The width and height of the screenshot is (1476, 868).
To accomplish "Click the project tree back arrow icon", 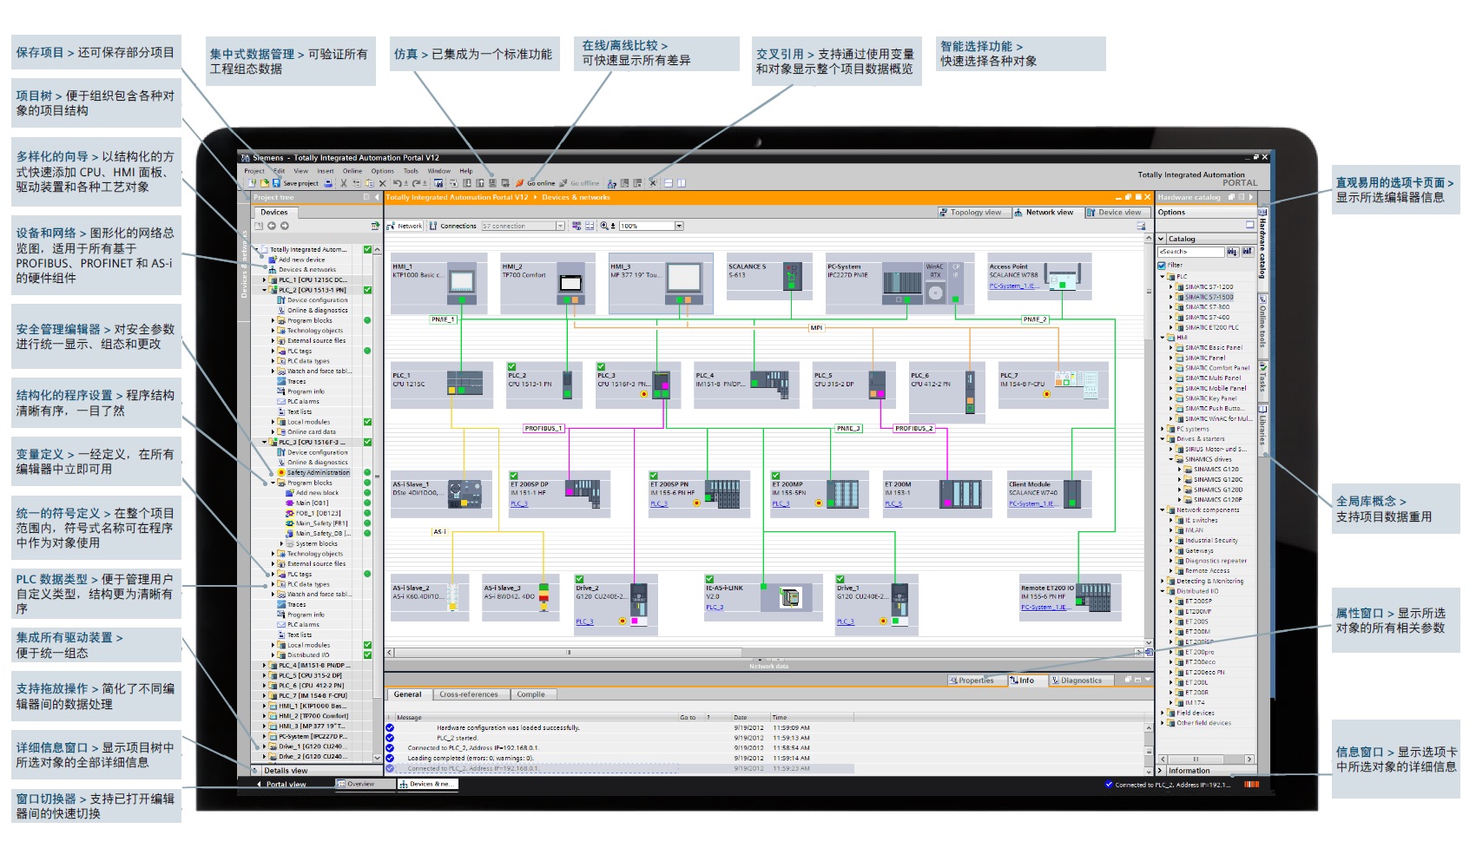I will (272, 226).
